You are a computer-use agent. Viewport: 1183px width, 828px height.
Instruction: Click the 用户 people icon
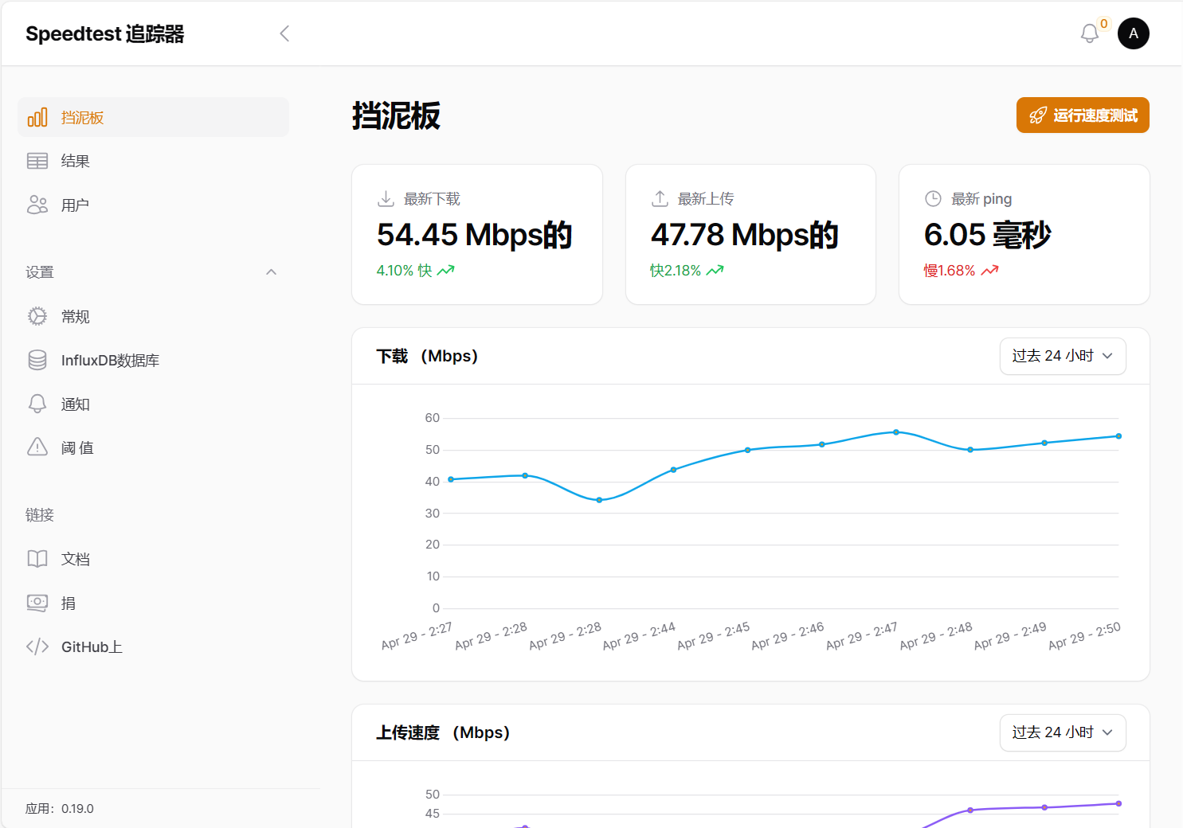point(37,205)
